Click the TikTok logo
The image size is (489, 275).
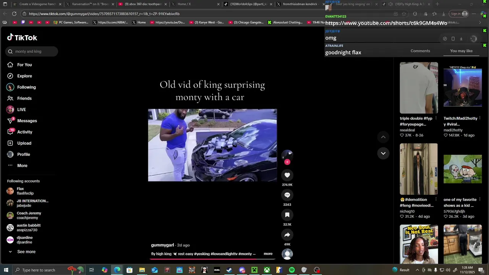22,37
